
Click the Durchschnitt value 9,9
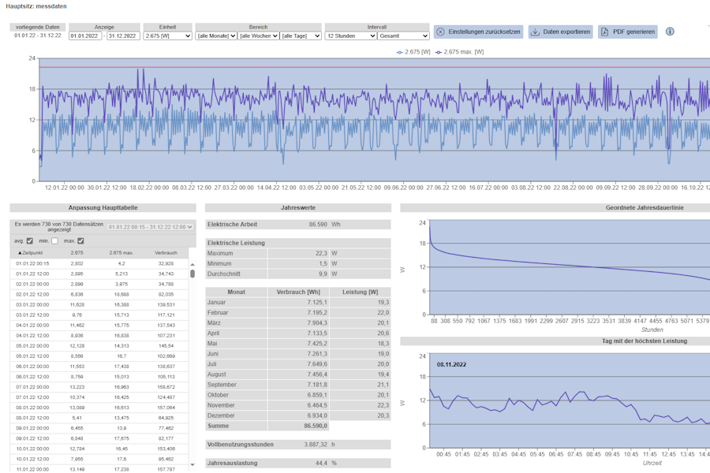coord(323,274)
